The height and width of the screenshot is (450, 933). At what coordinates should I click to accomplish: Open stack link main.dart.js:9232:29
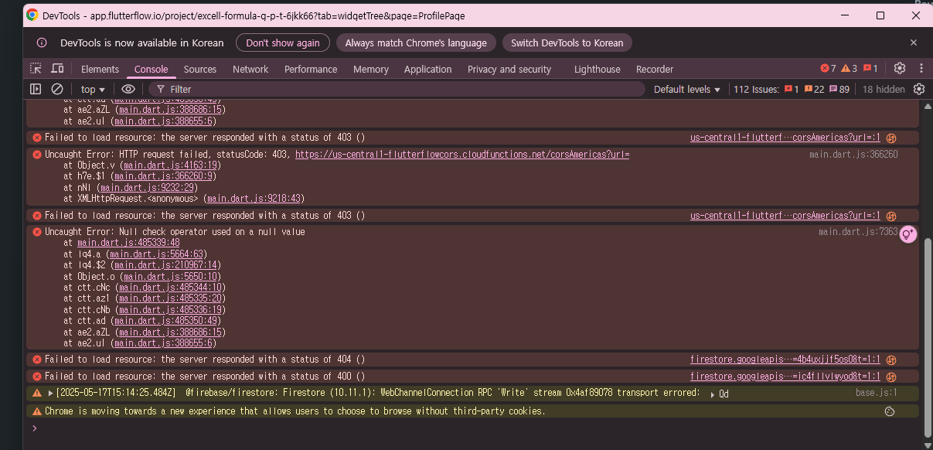pos(148,188)
